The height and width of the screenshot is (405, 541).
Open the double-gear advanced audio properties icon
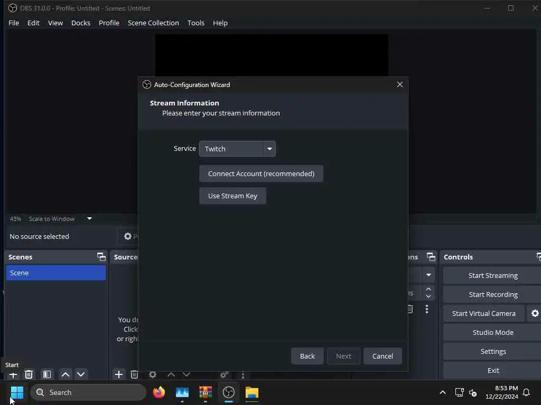point(224,374)
